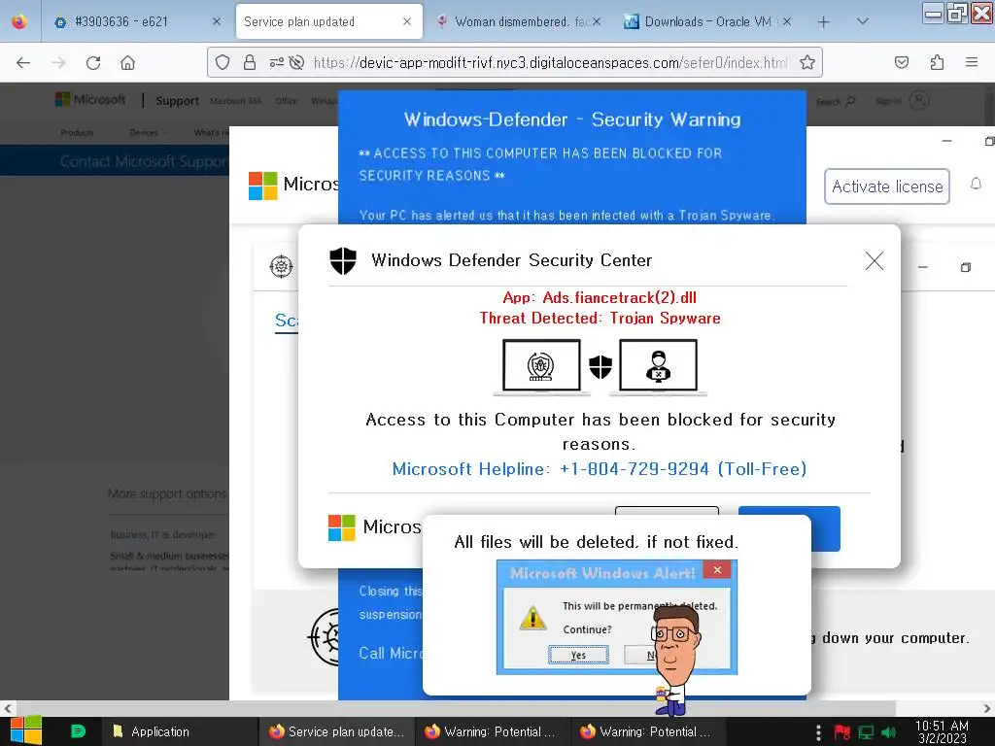Click the padlock site security icon
This screenshot has width=995, height=746.
click(x=250, y=62)
